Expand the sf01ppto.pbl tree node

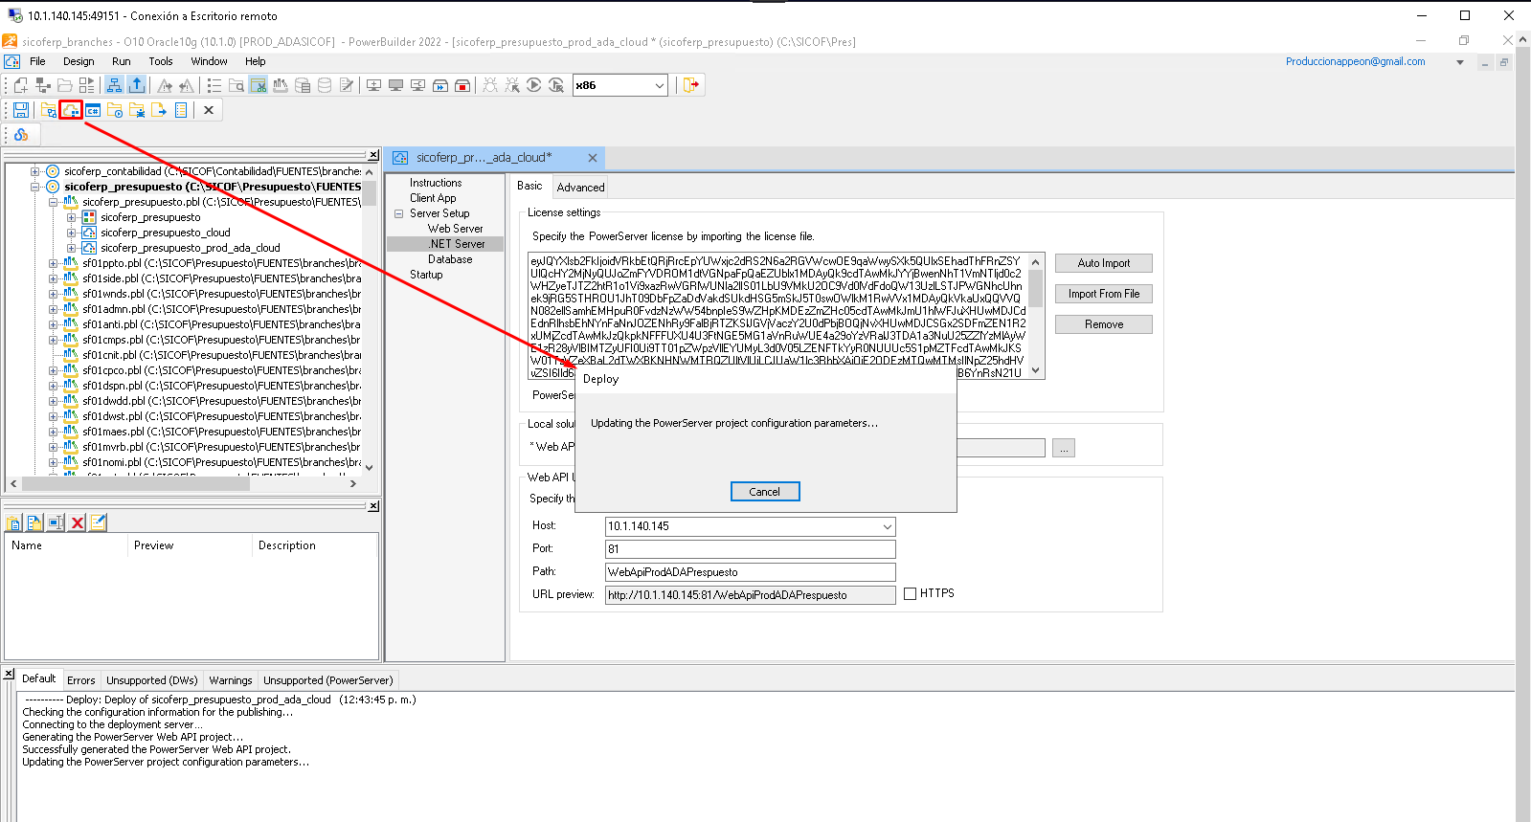54,263
